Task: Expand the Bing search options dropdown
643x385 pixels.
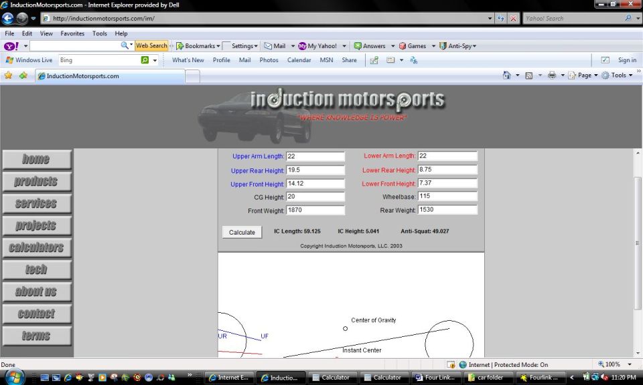Action: 155,60
